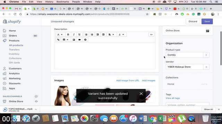Click the description text area
222x124 pixels.
105,56
